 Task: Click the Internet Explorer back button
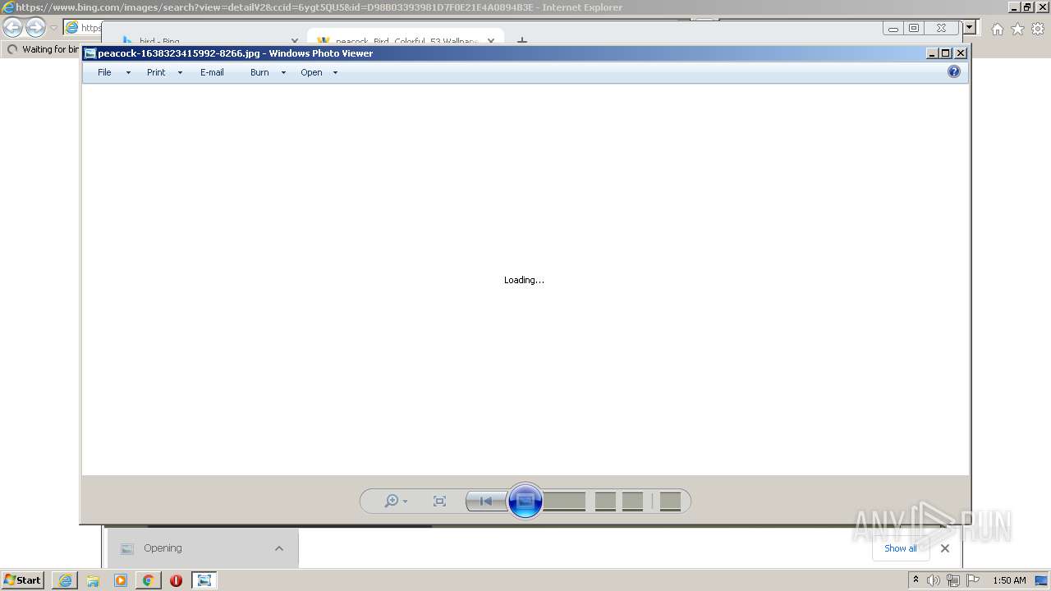click(12, 28)
